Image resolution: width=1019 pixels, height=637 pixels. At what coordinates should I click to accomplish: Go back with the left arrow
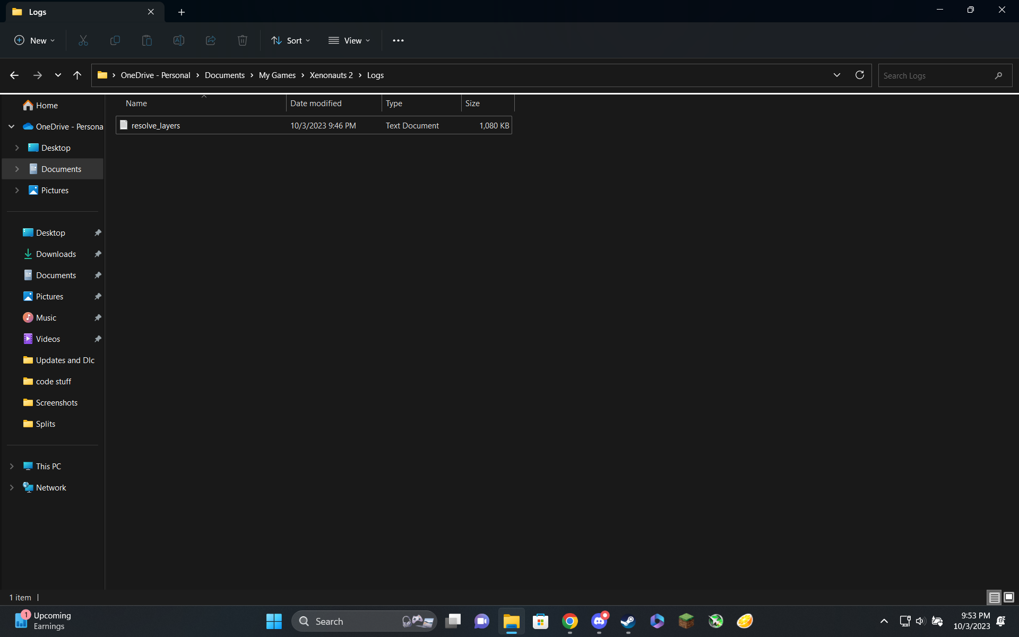(14, 75)
